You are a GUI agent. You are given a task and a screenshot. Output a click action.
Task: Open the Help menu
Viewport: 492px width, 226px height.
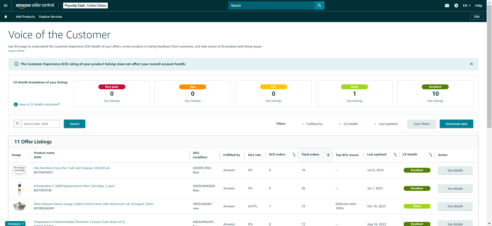point(478,5)
